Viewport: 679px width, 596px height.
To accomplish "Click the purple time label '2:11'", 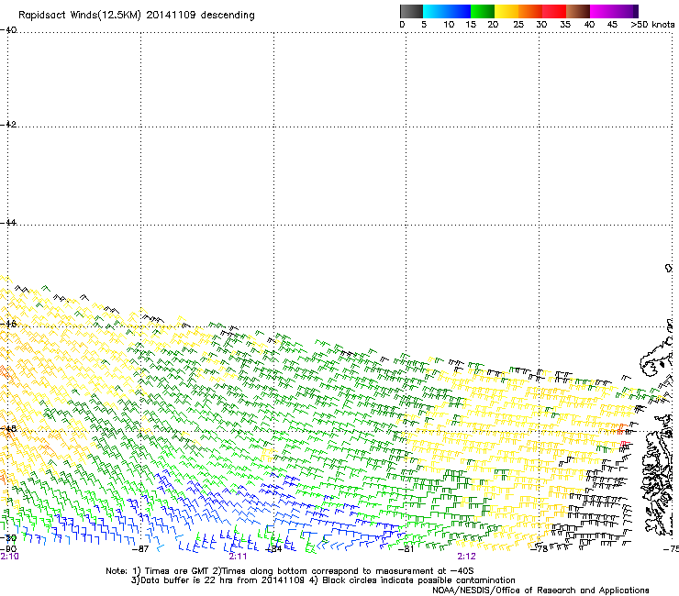I will (238, 557).
